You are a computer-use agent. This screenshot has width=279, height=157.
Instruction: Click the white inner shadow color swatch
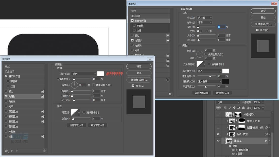click(100, 74)
